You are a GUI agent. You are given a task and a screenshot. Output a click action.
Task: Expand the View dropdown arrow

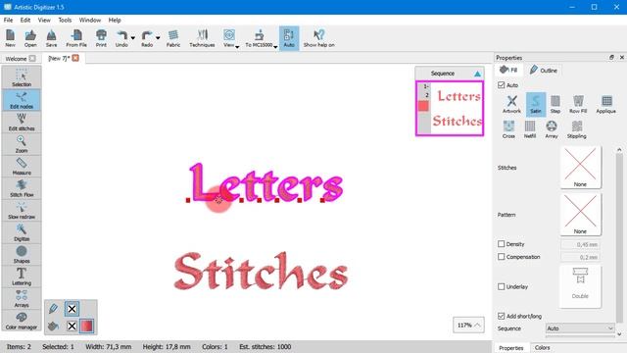237,47
